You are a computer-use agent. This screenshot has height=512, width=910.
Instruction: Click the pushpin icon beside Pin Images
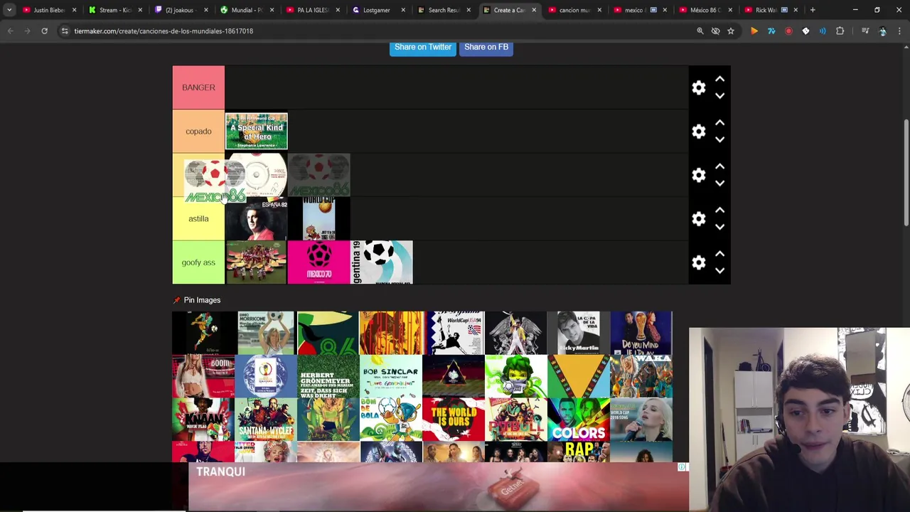point(176,300)
